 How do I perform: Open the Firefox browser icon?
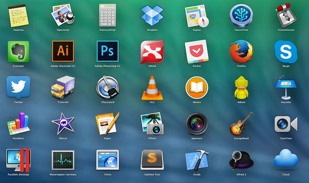(241, 52)
